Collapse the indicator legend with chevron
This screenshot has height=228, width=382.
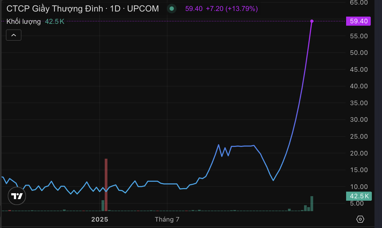(14, 35)
